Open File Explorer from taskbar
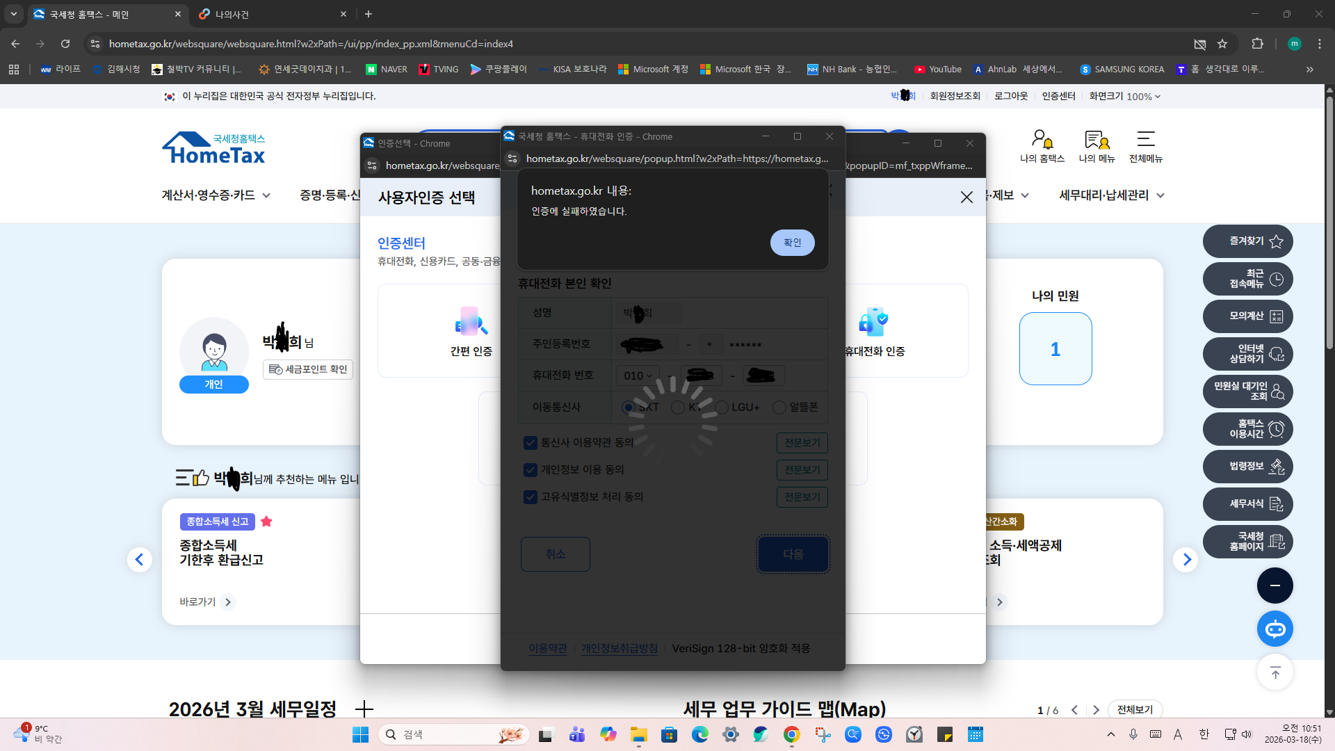 tap(638, 734)
